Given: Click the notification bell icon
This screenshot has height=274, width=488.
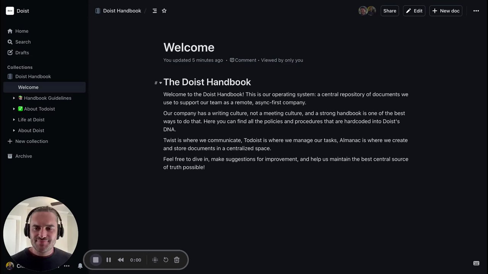Looking at the screenshot, I should [80, 266].
